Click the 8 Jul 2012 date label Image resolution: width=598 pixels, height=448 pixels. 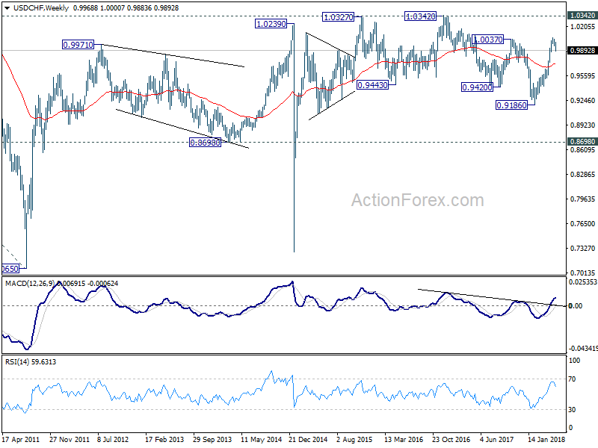coord(113,440)
